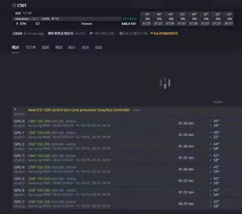Image resolution: width=242 pixels, height=214 pixels.
Task: Open the 设定 settings tab
Action: point(98,47)
